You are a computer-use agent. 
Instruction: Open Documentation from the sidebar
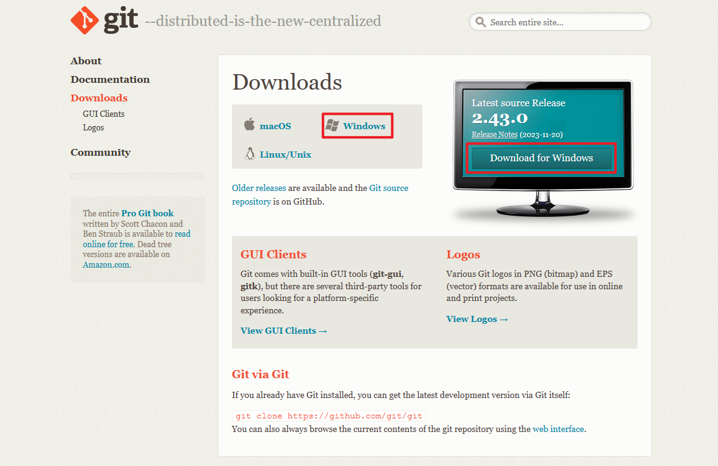(x=110, y=79)
